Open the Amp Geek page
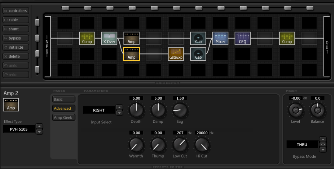The width and height of the screenshot is (334, 169). [x=64, y=118]
